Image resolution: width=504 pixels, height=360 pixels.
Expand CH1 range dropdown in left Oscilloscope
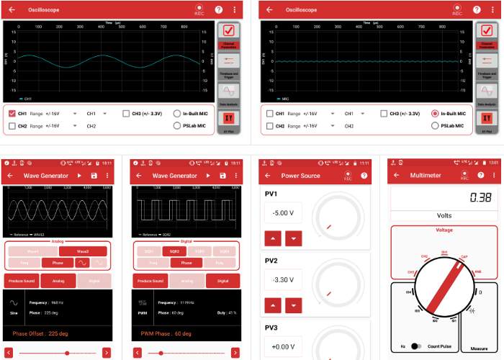click(x=76, y=114)
